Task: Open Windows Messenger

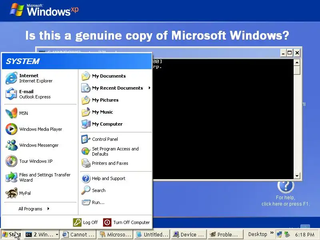Action: 40,145
